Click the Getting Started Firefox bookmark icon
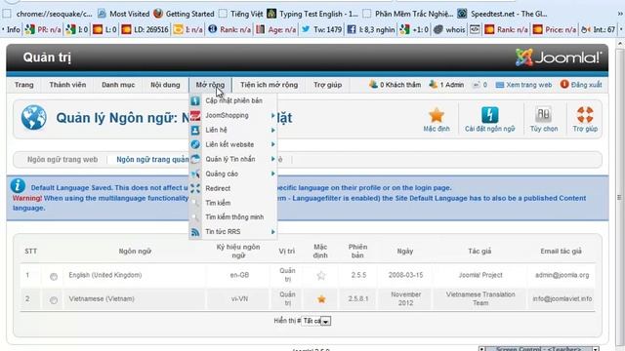 click(x=158, y=14)
